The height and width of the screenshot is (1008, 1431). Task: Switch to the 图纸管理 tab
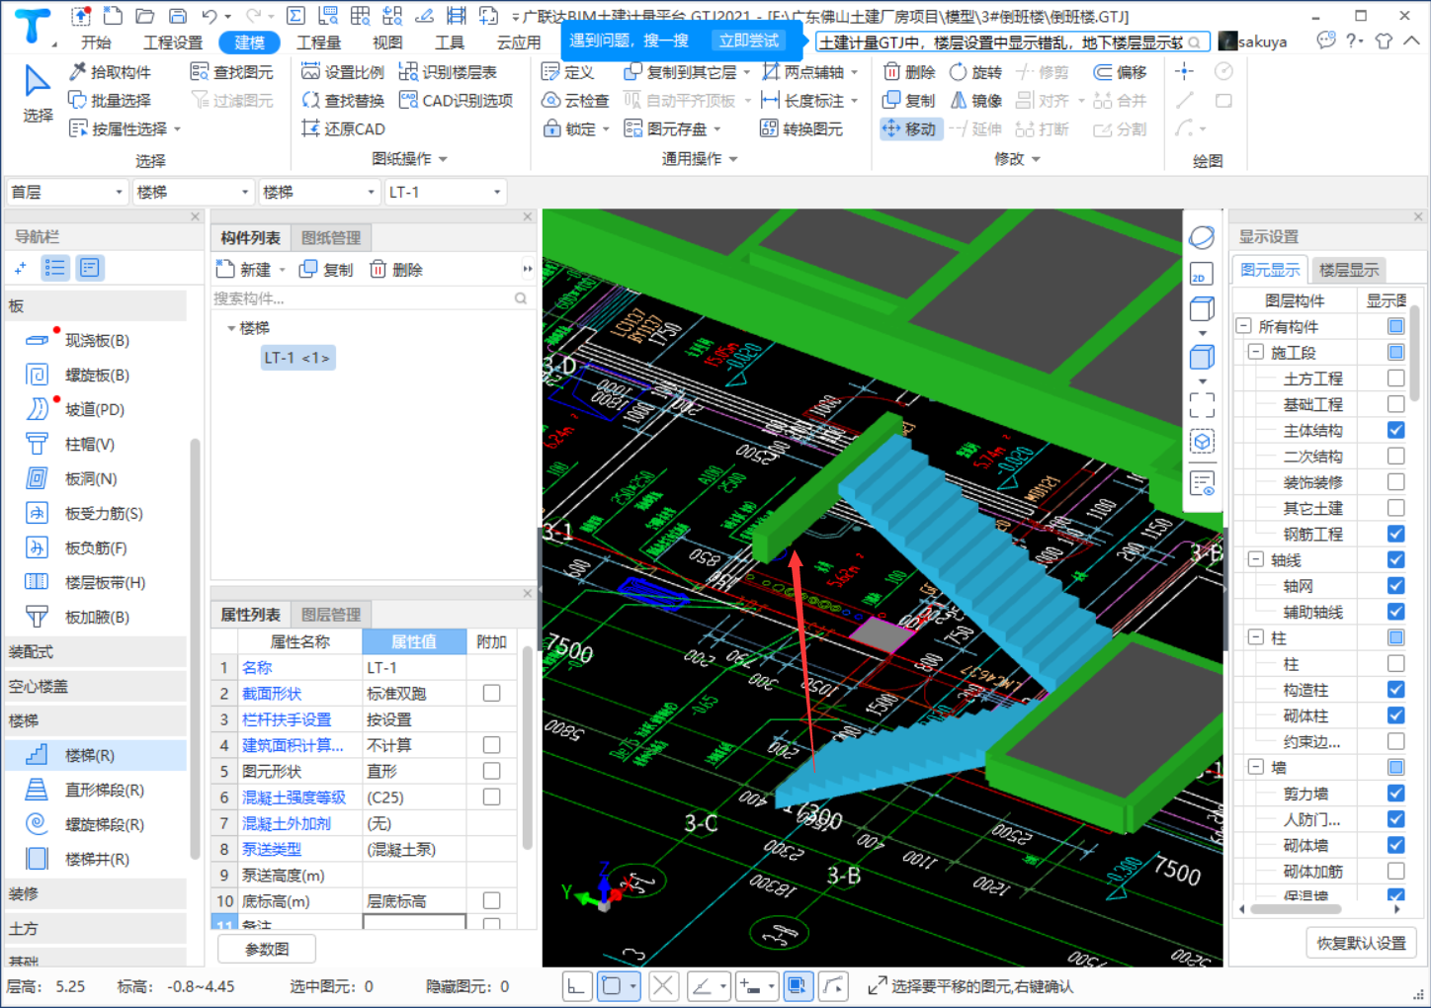click(331, 237)
